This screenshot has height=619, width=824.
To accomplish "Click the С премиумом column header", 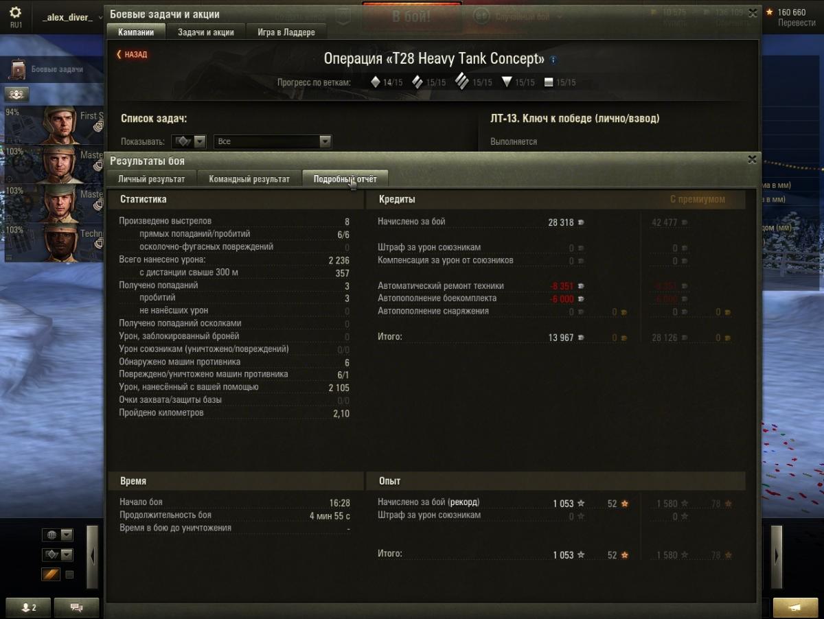I will click(697, 199).
